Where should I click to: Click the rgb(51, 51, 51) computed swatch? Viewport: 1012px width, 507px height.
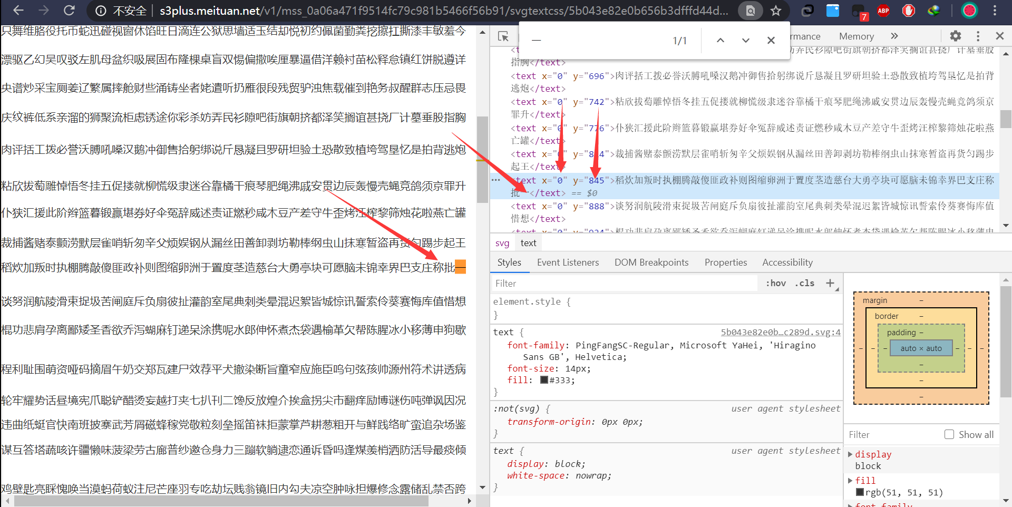point(860,492)
